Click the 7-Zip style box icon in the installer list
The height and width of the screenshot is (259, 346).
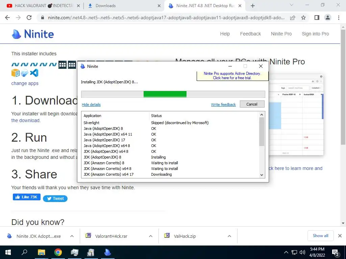(x=16, y=73)
